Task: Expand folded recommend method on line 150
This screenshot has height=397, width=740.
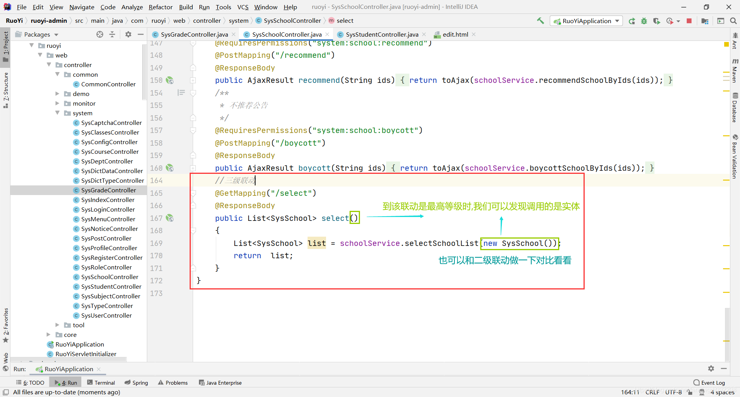Action: tap(193, 80)
